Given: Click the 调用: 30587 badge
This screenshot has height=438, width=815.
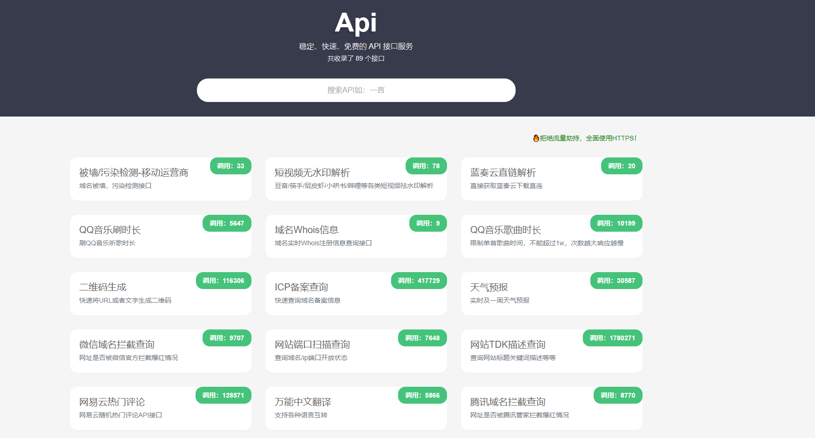Looking at the screenshot, I should pos(616,281).
